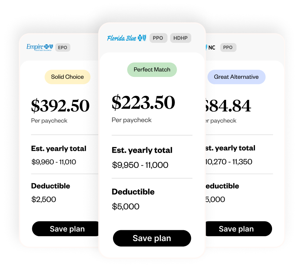Click the $223.50 per paycheck price
The height and width of the screenshot is (268, 298).
pos(143,103)
